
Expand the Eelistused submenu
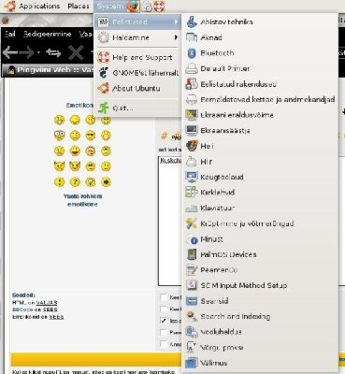(137, 22)
